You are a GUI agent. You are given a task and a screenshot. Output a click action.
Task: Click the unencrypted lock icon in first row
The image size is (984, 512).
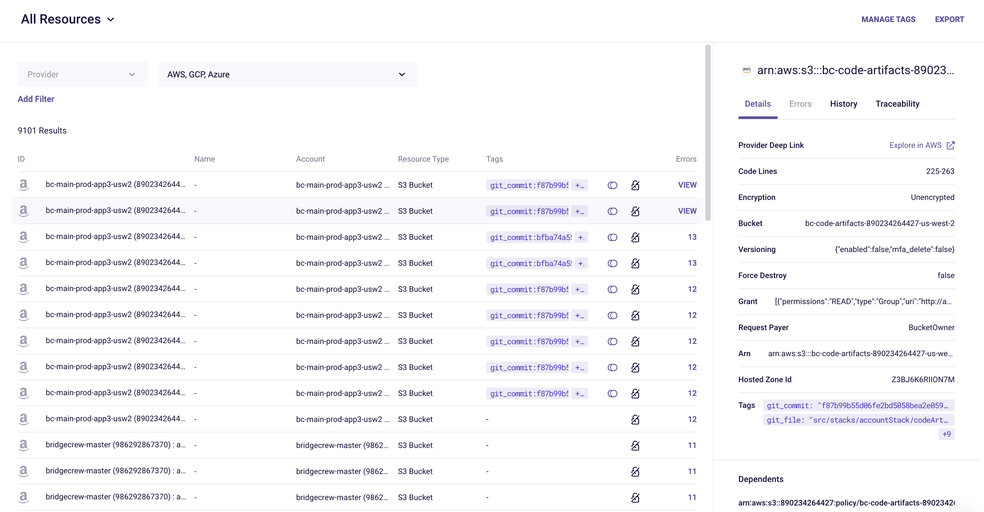point(635,185)
